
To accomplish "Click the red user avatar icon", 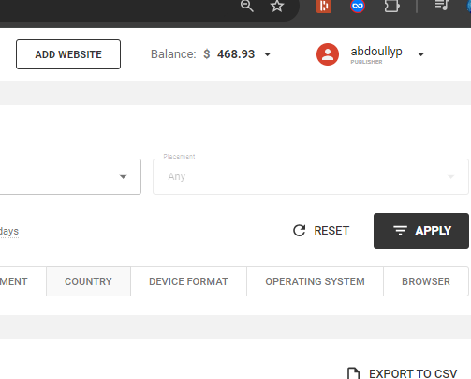I will pyautogui.click(x=328, y=54).
